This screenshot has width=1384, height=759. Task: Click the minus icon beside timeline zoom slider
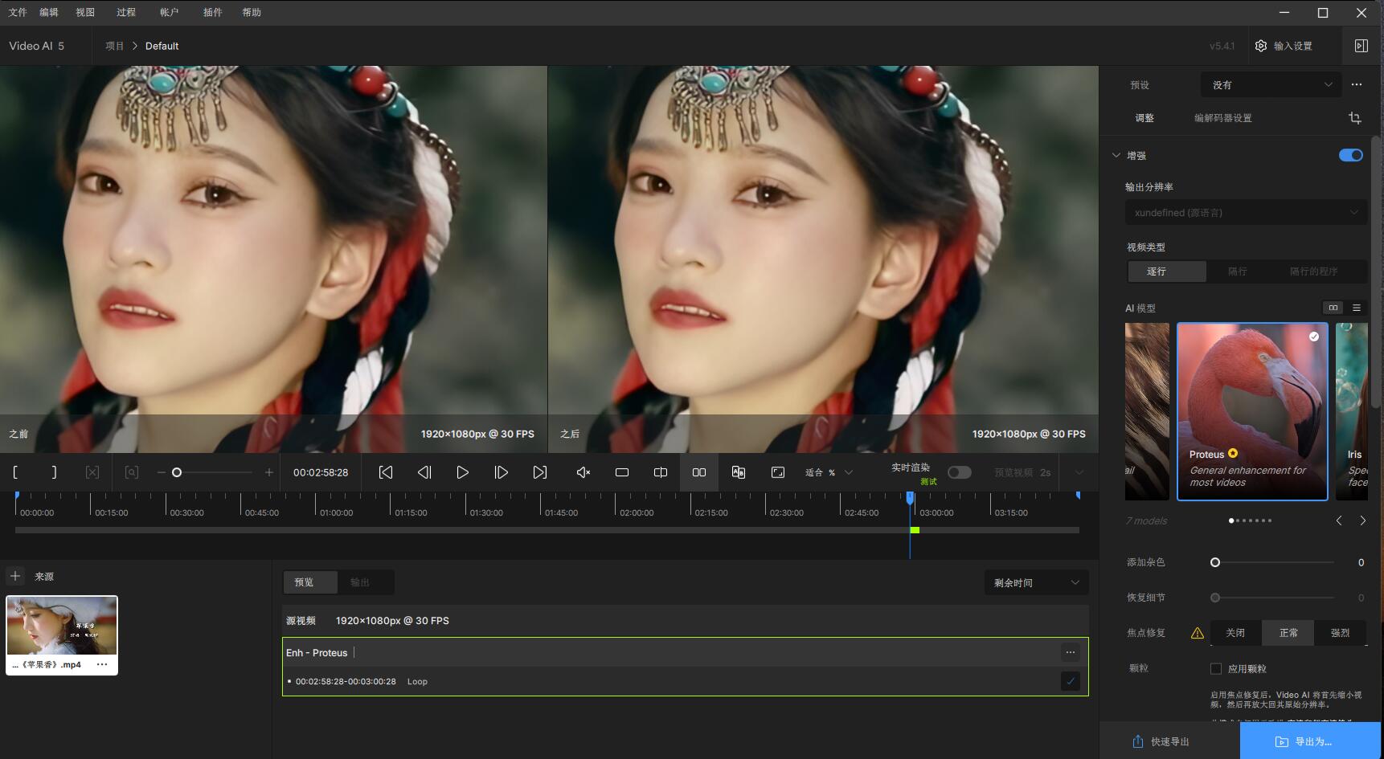coord(161,472)
